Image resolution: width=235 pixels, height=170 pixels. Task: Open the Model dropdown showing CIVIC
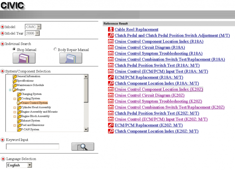point(33,27)
